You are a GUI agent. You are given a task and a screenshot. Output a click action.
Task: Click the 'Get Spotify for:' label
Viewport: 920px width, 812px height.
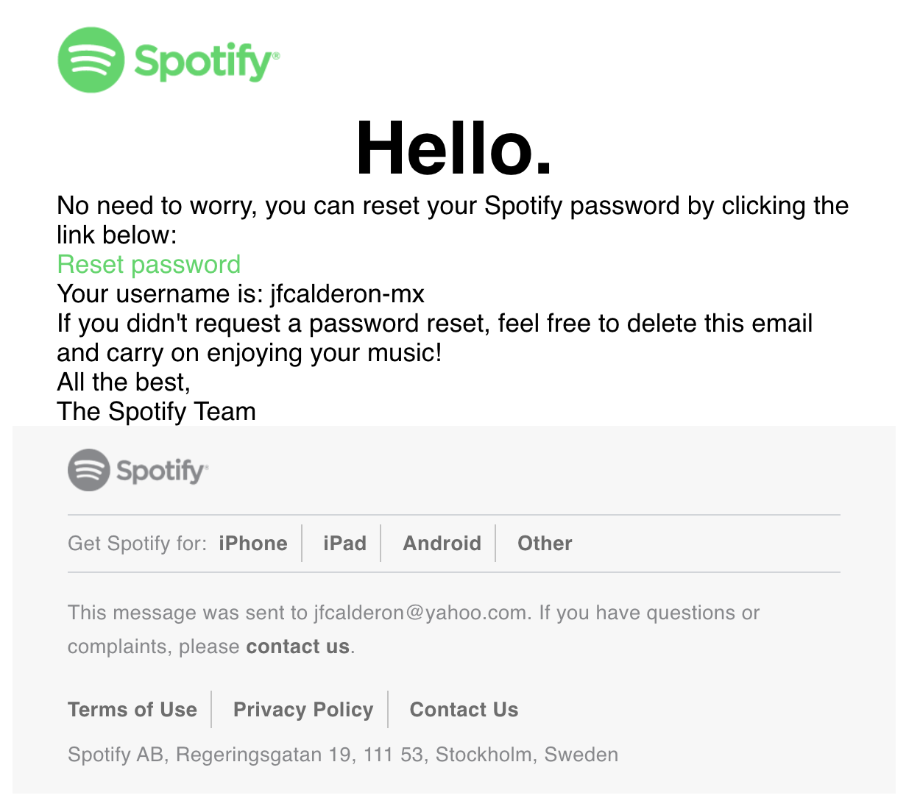(137, 544)
